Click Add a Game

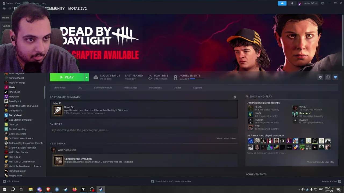point(11,181)
